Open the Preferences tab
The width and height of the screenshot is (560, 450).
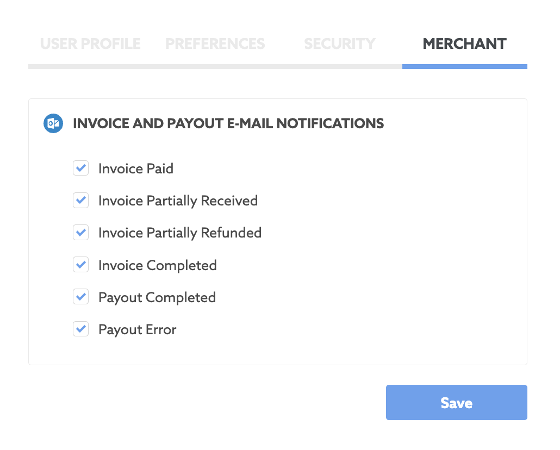215,44
